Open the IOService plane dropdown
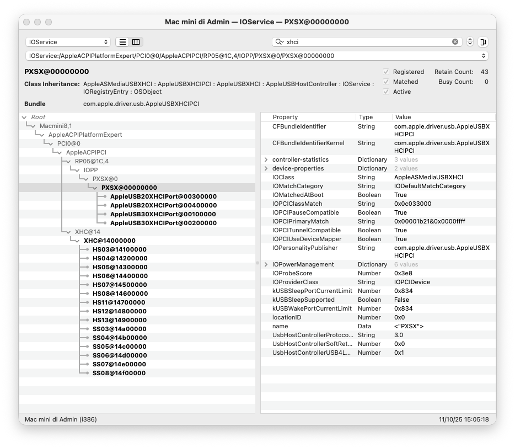This screenshot has height=448, width=515. click(68, 42)
